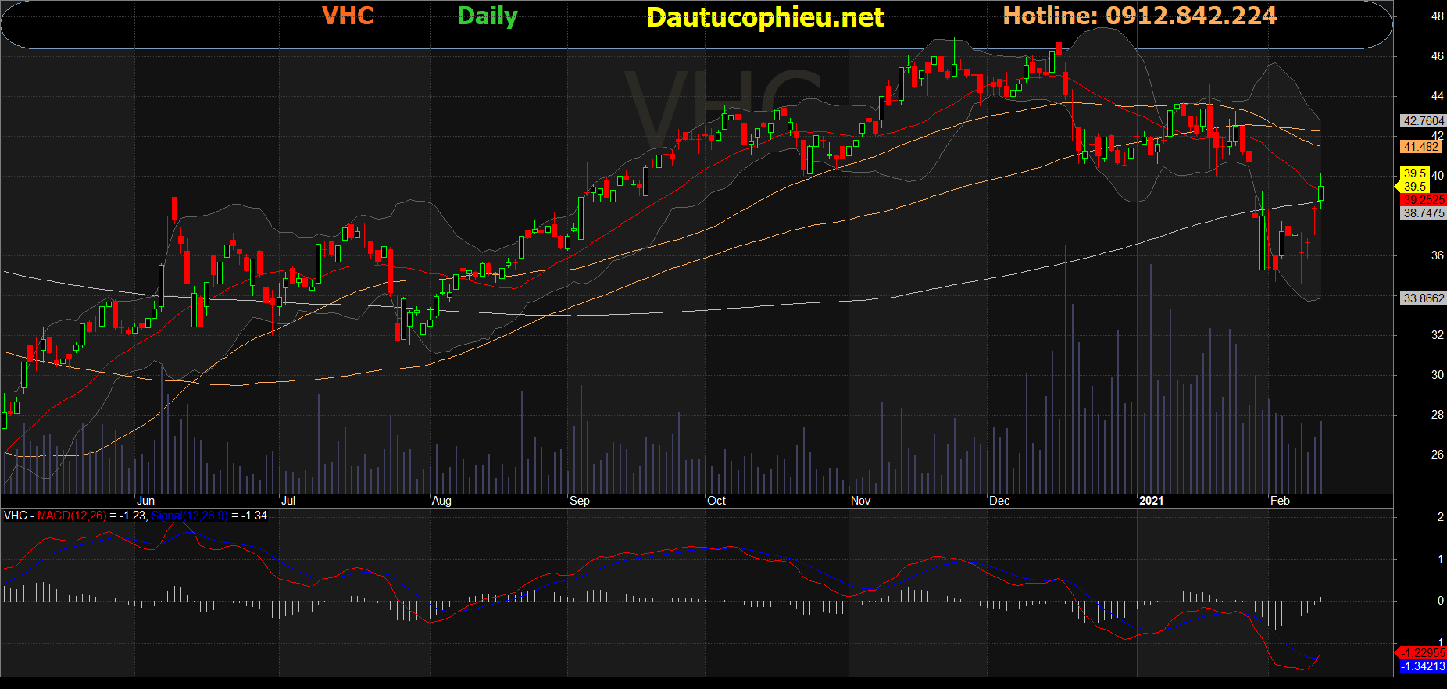Click the VHC ticker title
The image size is (1447, 689).
(x=348, y=16)
